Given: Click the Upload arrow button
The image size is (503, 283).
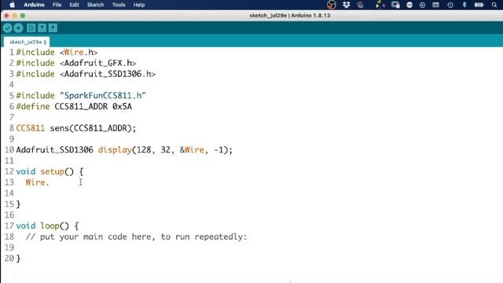Looking at the screenshot, I should [18, 28].
